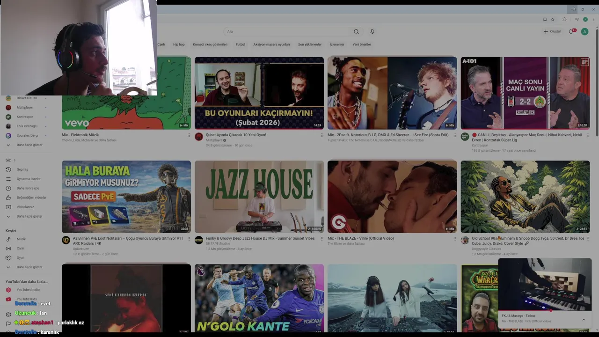Open N'GOLO KANTE video thumbnail

[x=259, y=298]
